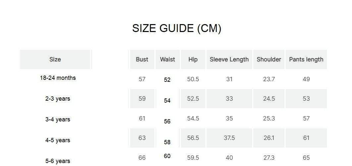Click the 5-6 years size label

tap(58, 161)
